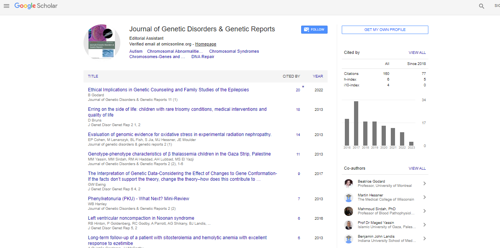This screenshot has height=248, width=500.
Task: Click Get My Own Profile button
Action: coord(385,30)
